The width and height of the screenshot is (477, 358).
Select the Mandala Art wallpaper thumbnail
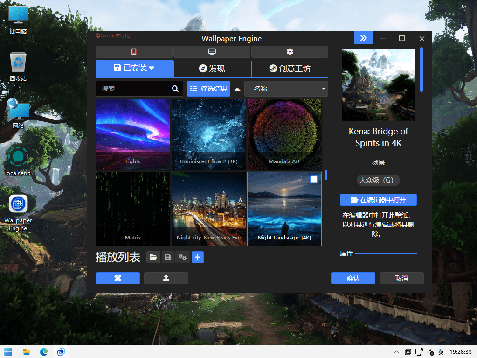284,134
